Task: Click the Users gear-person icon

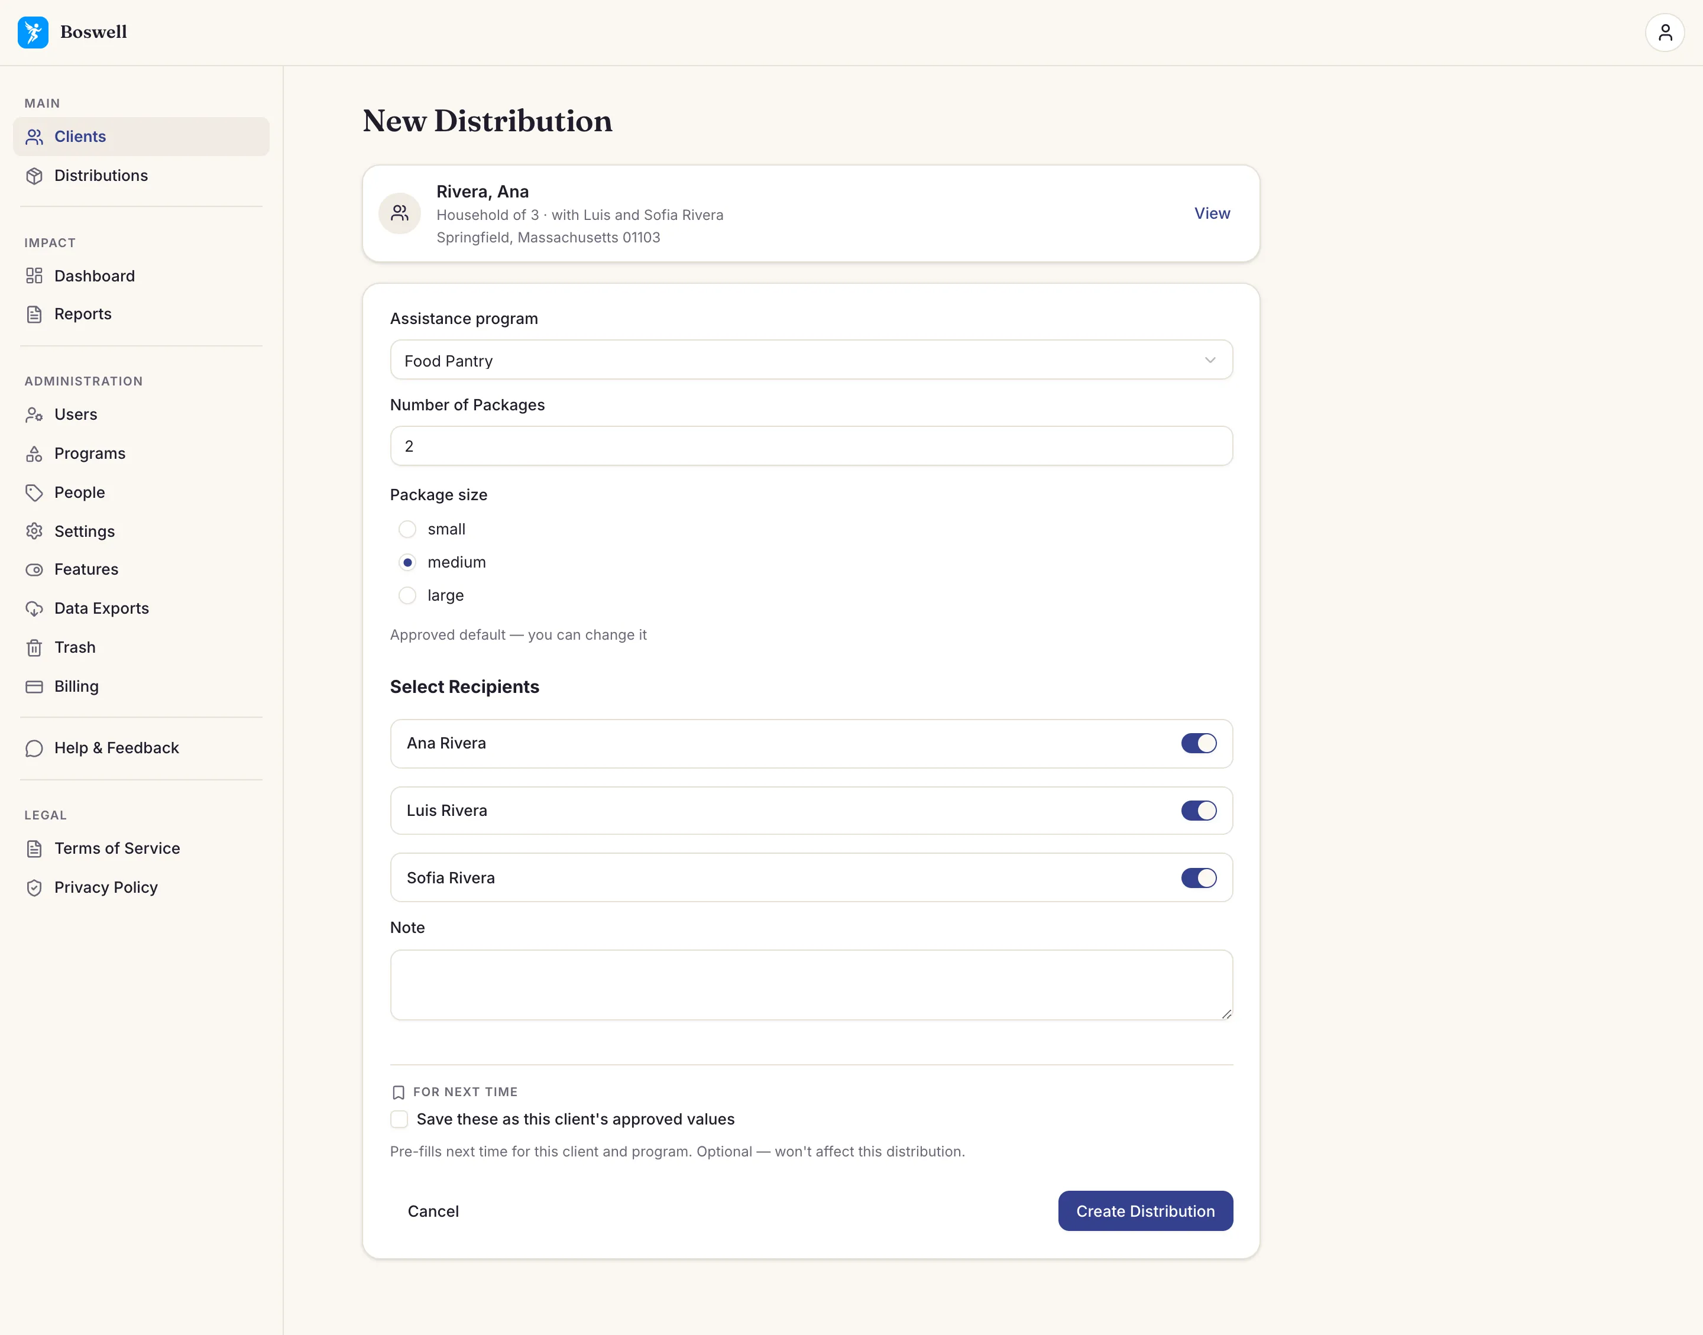Action: (34, 415)
